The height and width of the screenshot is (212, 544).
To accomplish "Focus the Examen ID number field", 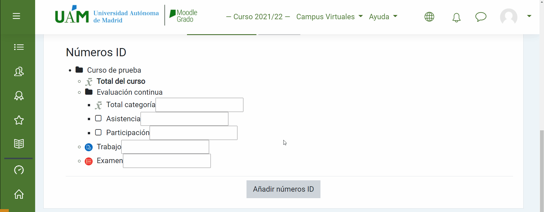I will pos(167,161).
